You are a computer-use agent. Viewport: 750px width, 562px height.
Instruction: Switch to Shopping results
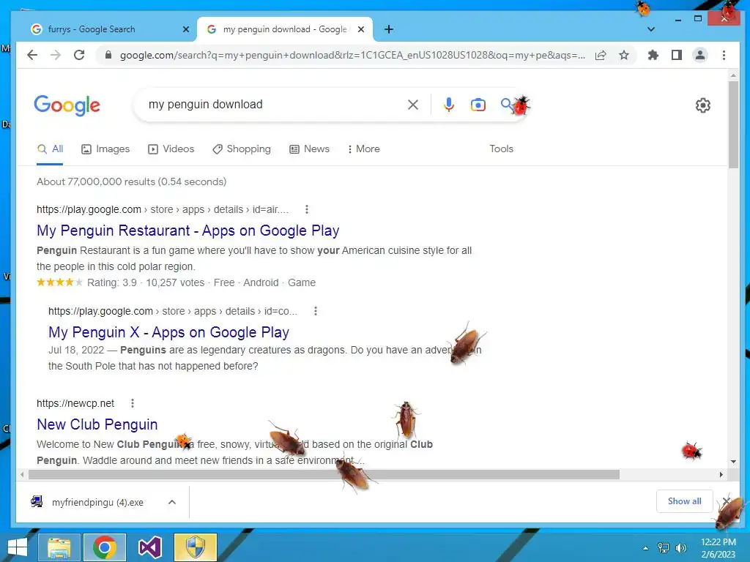click(x=242, y=149)
